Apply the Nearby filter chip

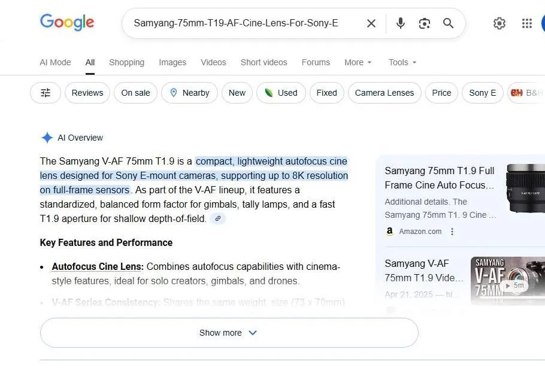(189, 93)
